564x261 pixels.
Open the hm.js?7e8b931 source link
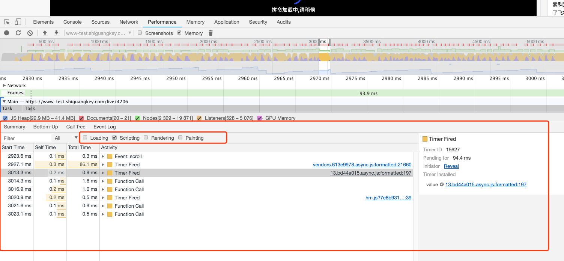pyautogui.click(x=388, y=198)
